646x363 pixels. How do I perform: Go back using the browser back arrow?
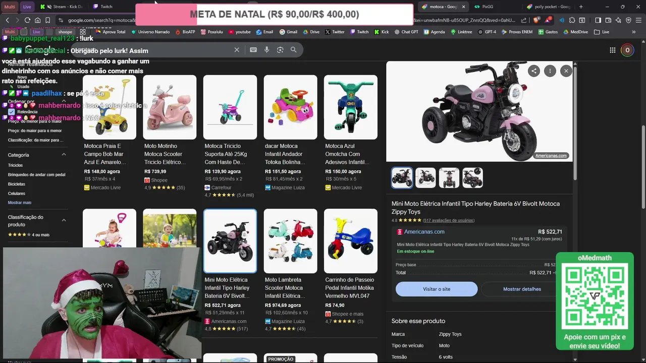click(x=7, y=20)
